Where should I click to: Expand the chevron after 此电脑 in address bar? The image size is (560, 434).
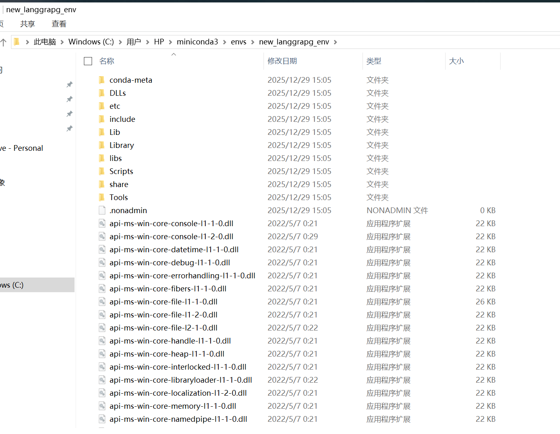(x=62, y=42)
